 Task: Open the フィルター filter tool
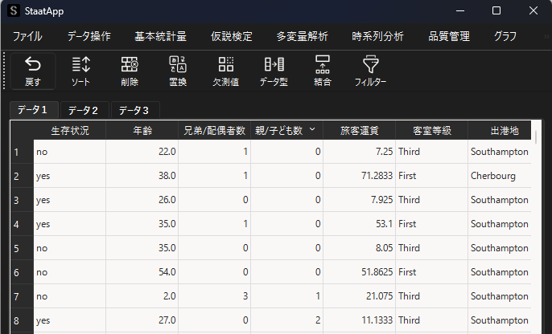point(370,70)
